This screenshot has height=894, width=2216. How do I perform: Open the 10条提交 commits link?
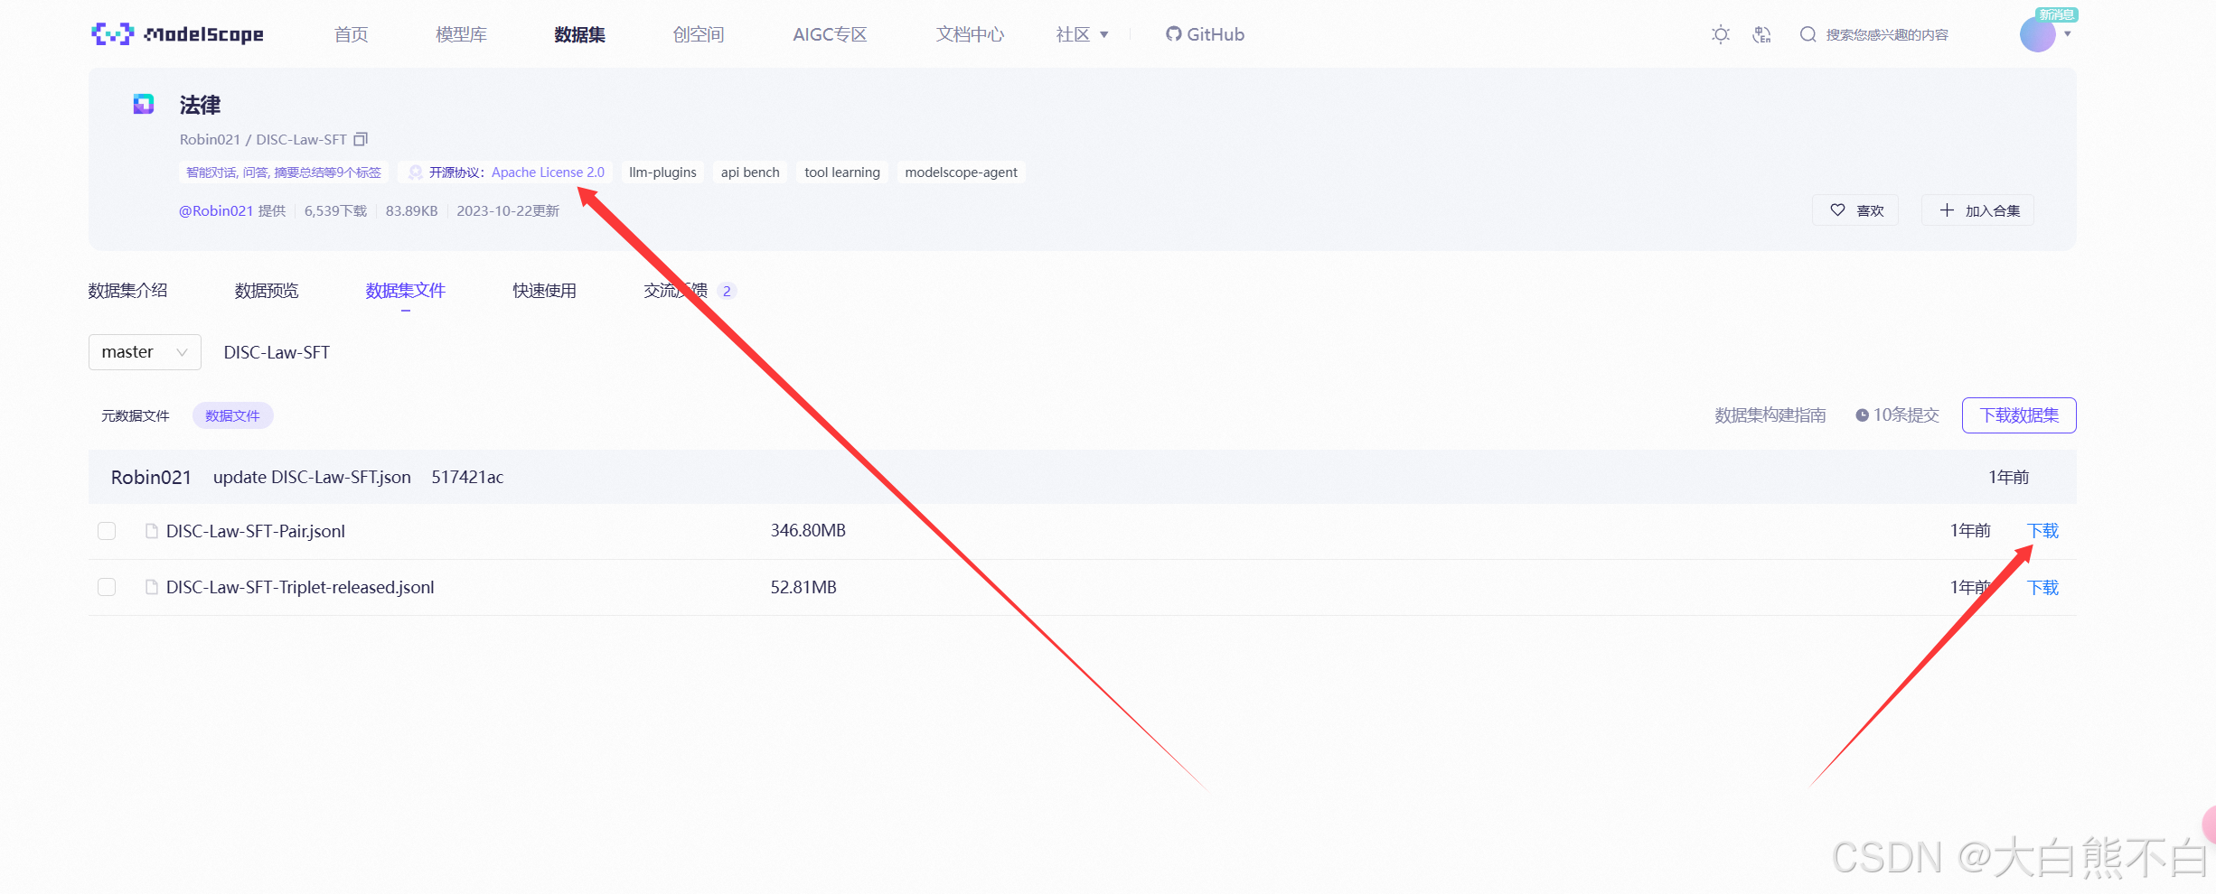1898,415
